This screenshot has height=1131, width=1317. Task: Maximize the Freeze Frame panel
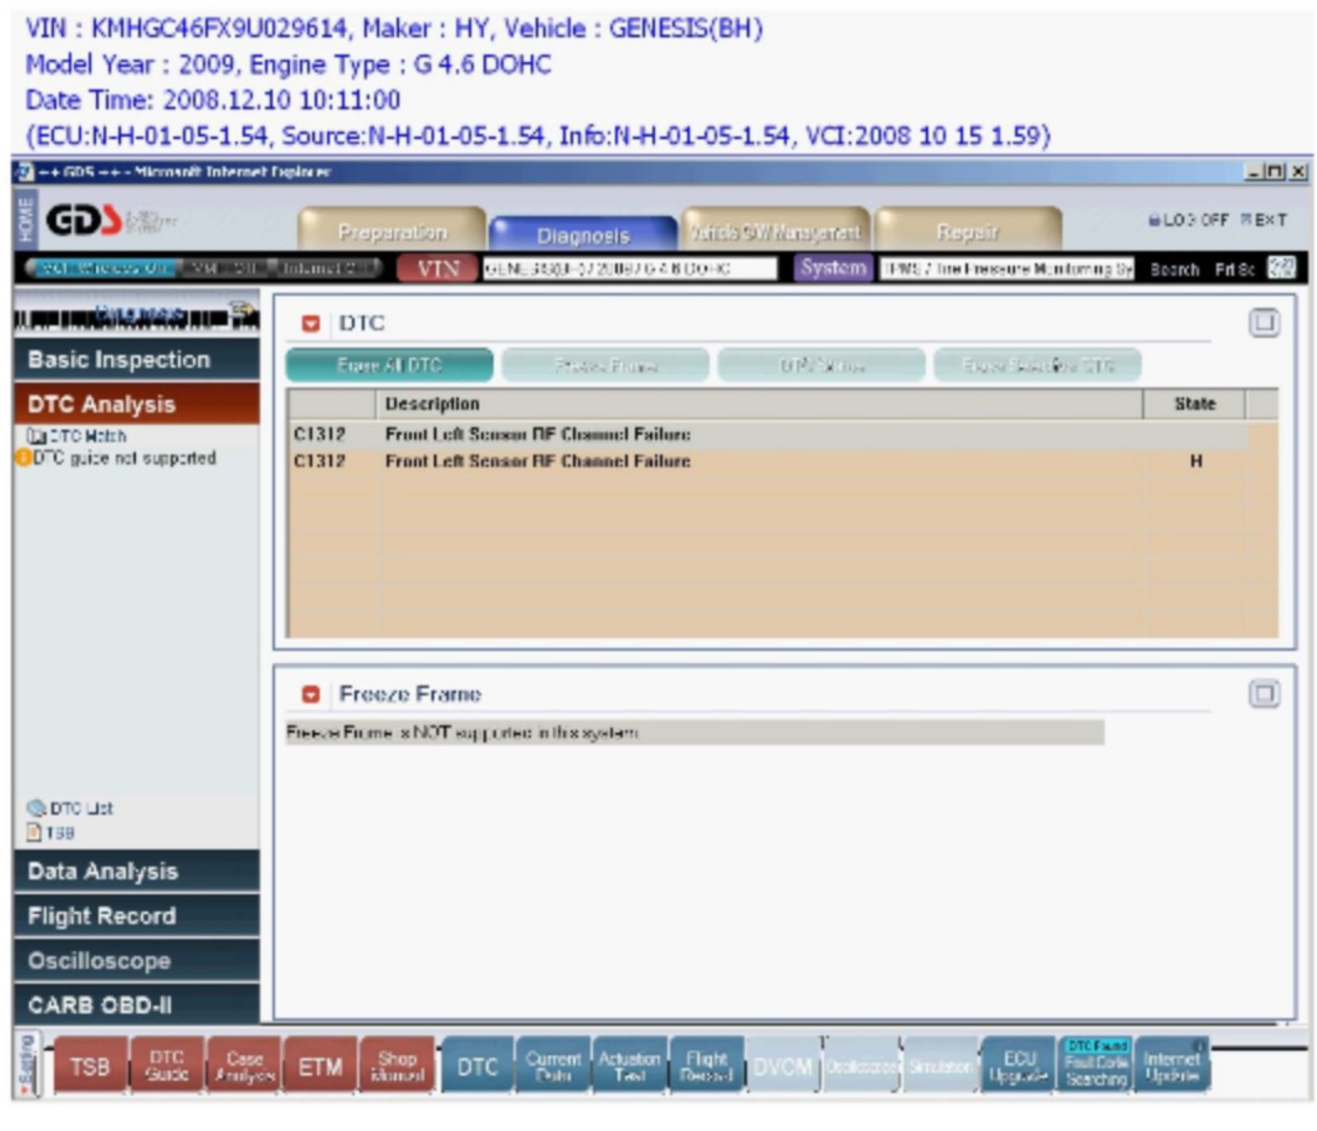click(x=1263, y=694)
